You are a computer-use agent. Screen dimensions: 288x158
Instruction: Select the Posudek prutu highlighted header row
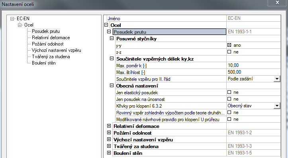169,32
